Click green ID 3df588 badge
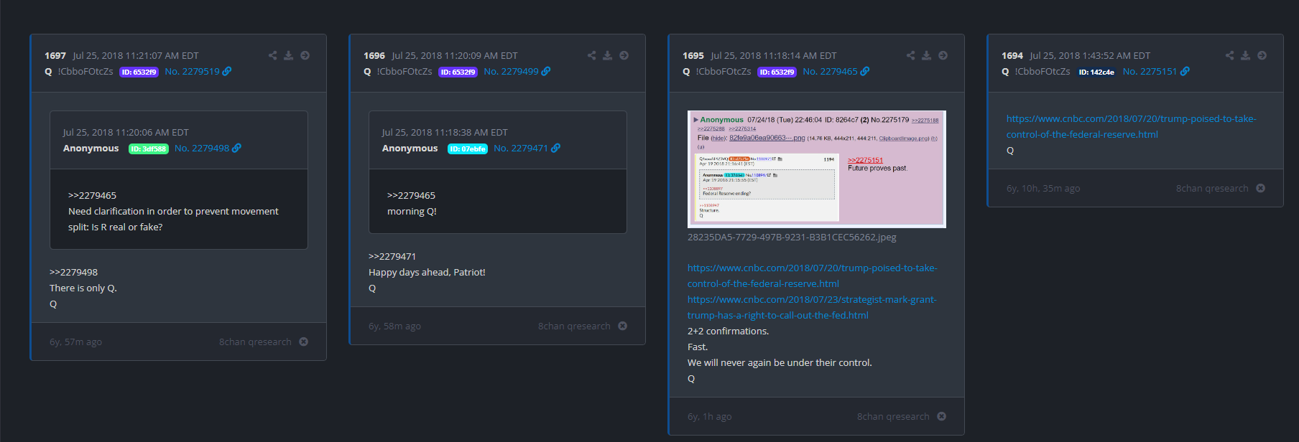Image resolution: width=1299 pixels, height=442 pixels. pyautogui.click(x=148, y=149)
